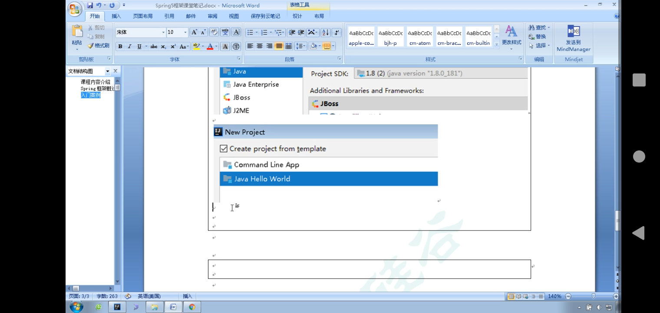Center the paragraph text
Screen dimensions: 660x313
260,46
